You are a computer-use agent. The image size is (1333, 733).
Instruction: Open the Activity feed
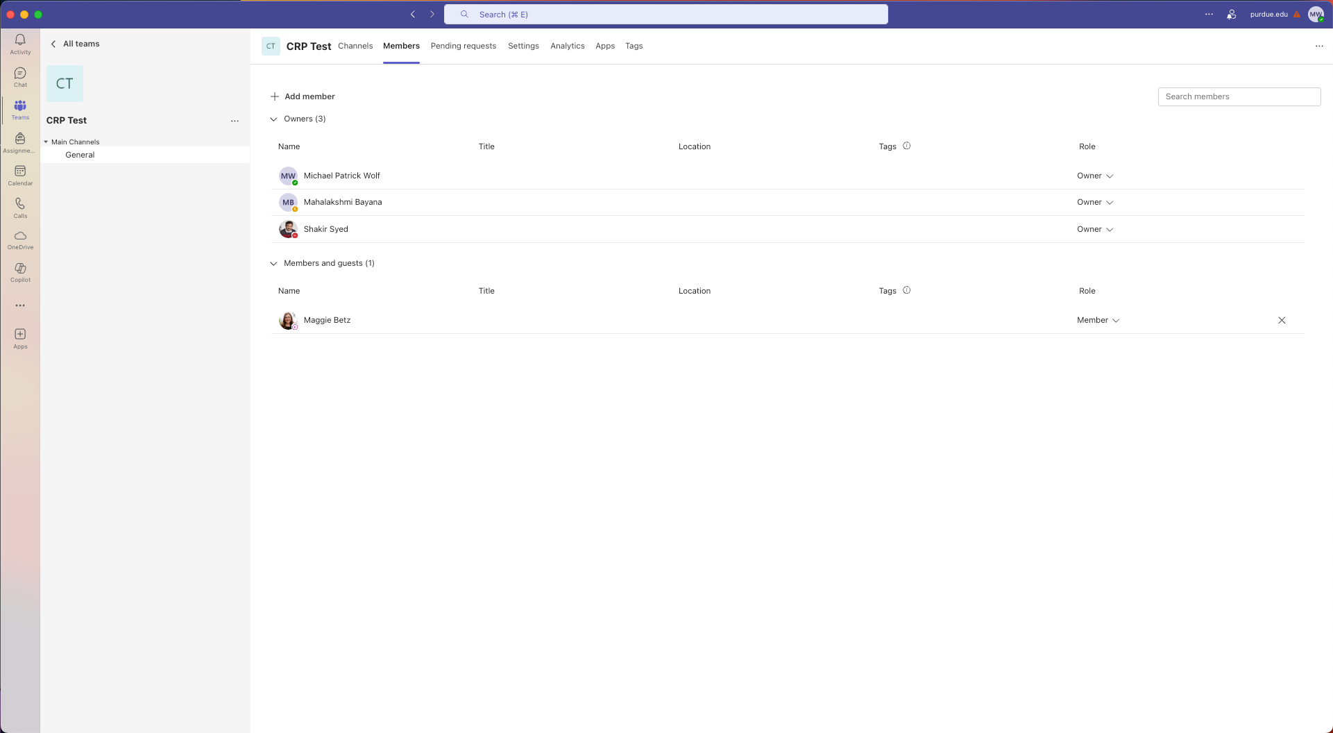(20, 44)
